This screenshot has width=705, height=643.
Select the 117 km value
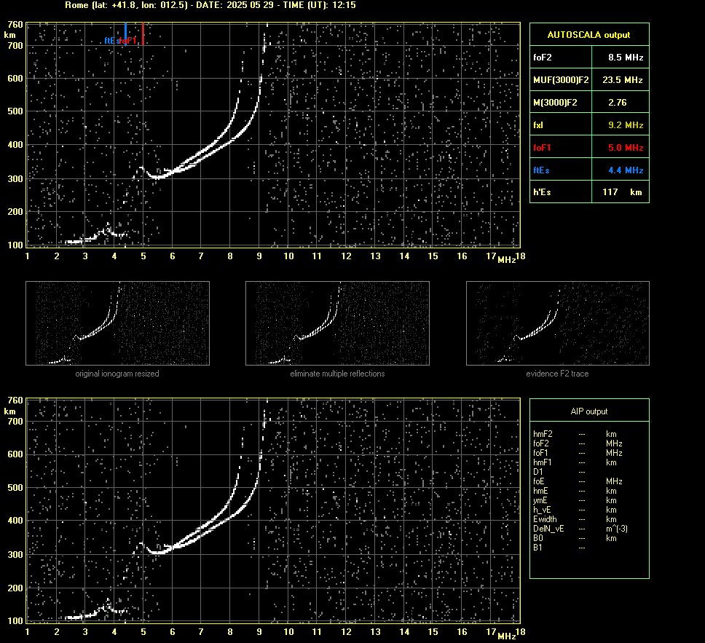622,192
